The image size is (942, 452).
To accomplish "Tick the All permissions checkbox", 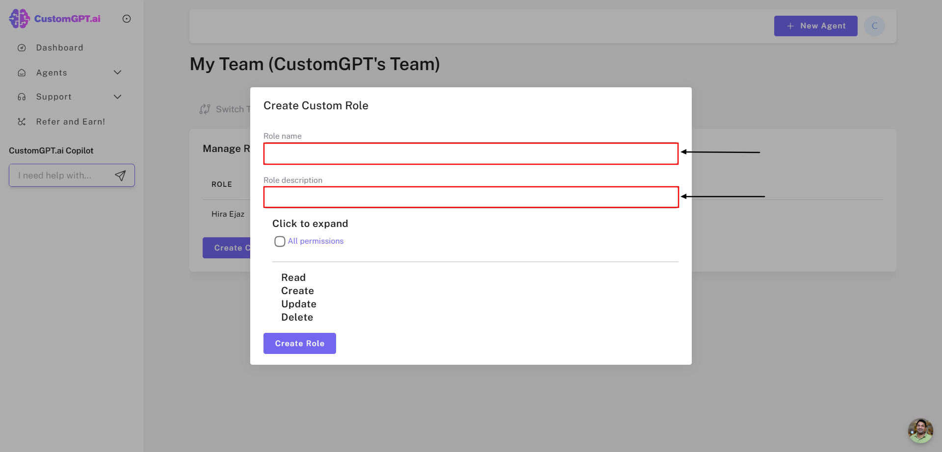I will coord(280,241).
